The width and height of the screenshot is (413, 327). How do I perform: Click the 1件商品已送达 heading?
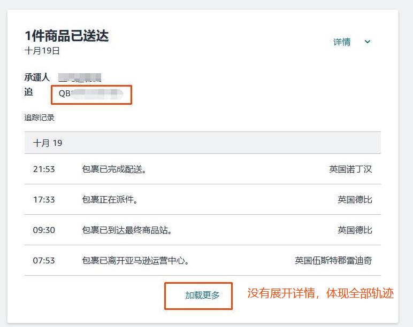(x=67, y=36)
